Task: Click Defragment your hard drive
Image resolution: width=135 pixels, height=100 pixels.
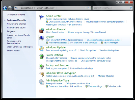Action: (x=78, y=83)
